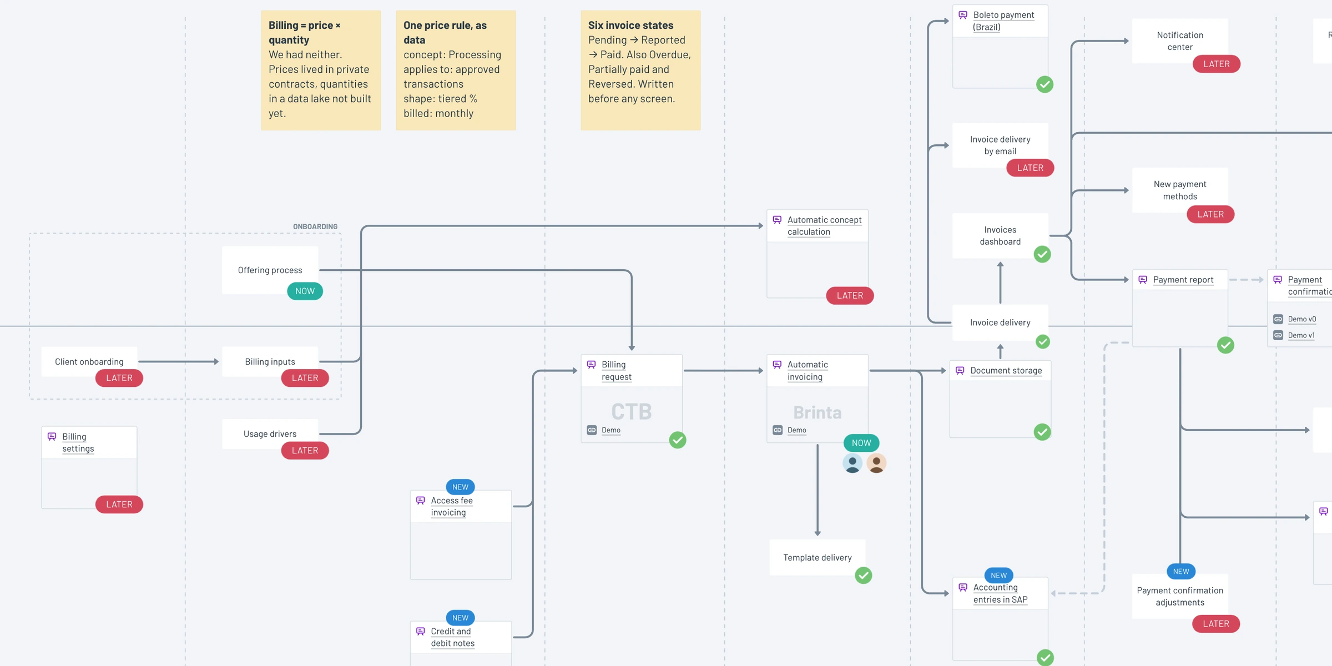Click the link icon beside Demo on Automatic invoicing
This screenshot has width=1332, height=666.
pyautogui.click(x=778, y=430)
